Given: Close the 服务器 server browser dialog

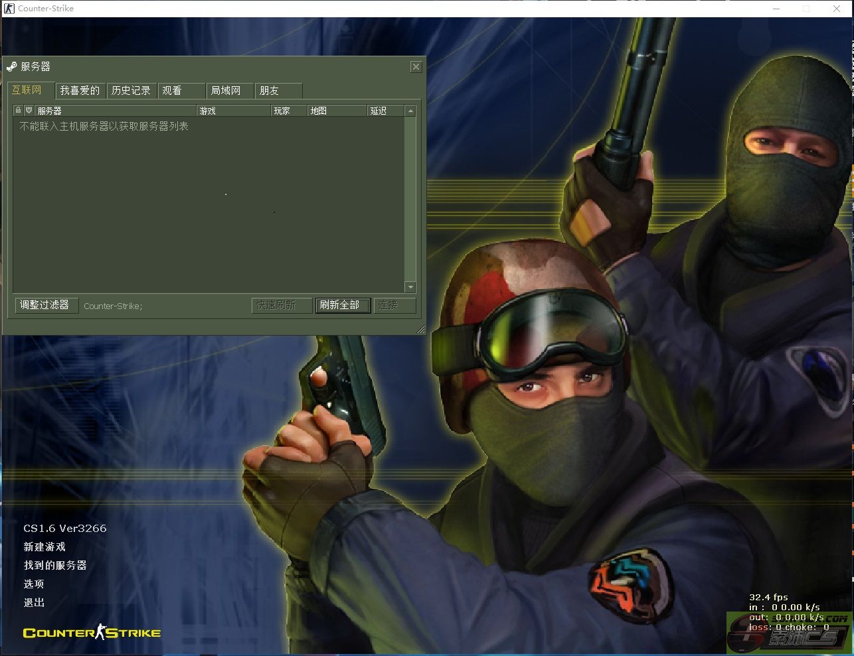Looking at the screenshot, I should 416,67.
